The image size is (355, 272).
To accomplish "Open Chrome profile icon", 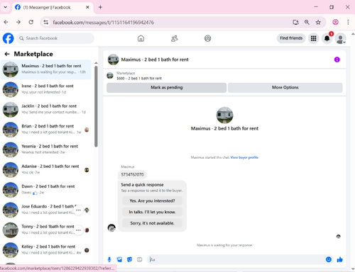I will click(335, 22).
